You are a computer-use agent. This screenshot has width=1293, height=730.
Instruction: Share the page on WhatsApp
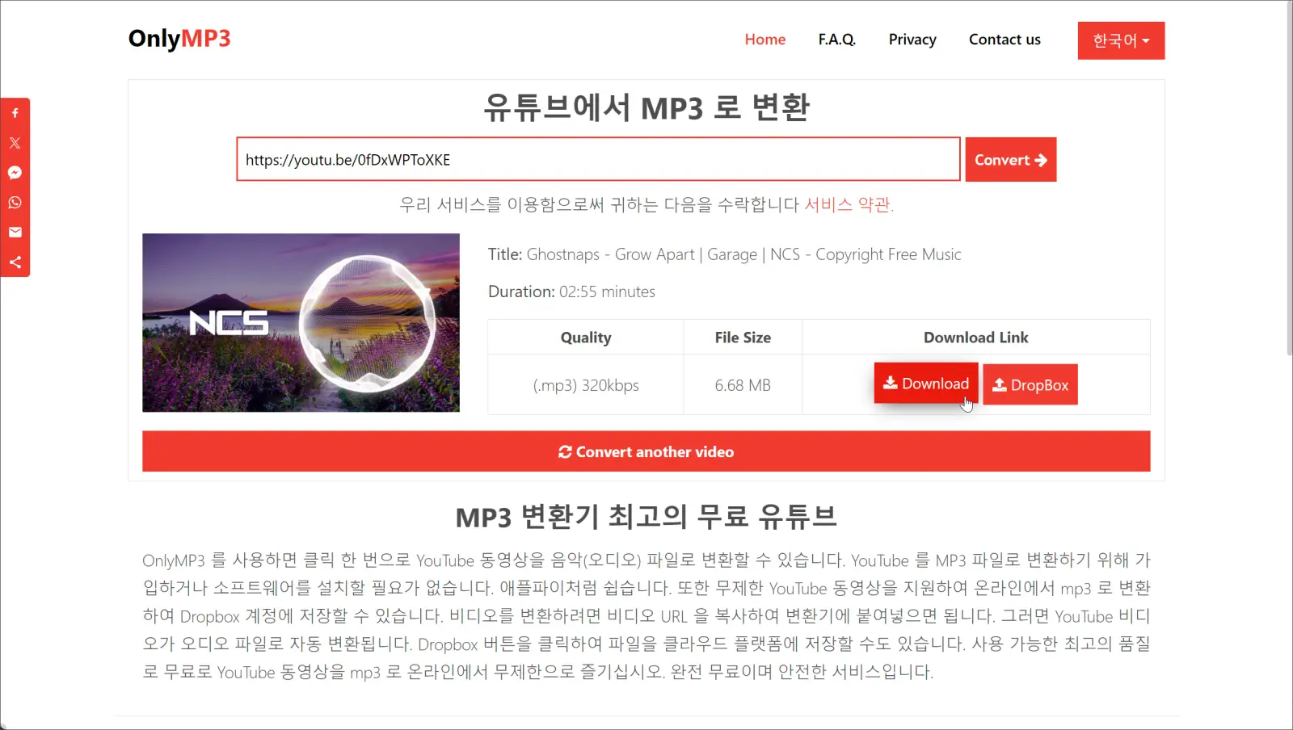(15, 203)
